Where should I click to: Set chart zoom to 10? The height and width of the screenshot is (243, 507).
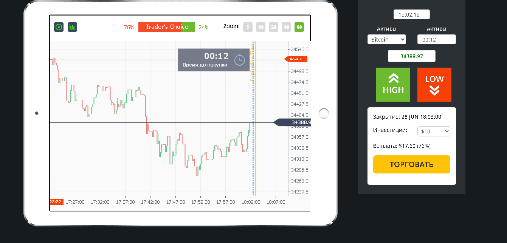(x=260, y=27)
